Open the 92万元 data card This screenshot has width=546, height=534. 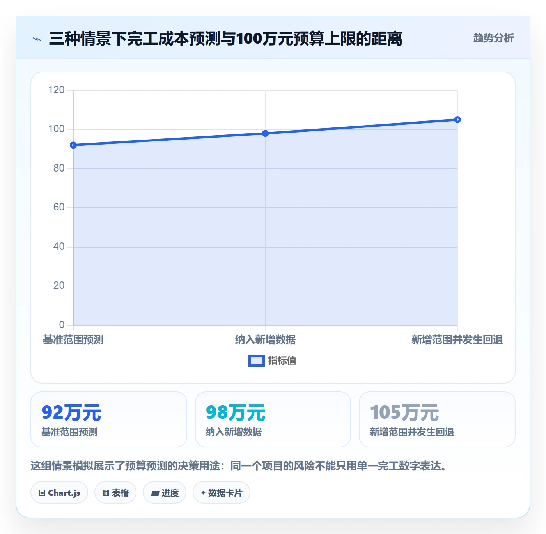[x=109, y=419]
